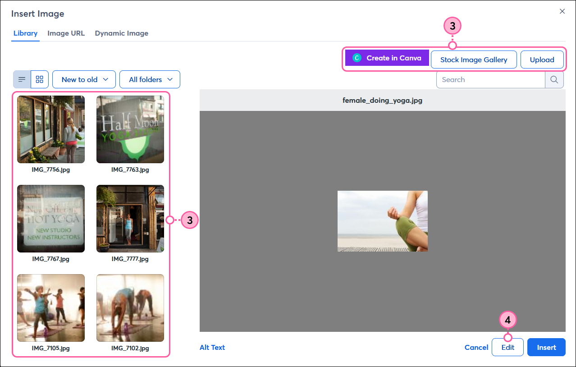This screenshot has height=367, width=576.
Task: Select the IMG_7105.jpg yoga class thumbnail
Action: point(51,308)
